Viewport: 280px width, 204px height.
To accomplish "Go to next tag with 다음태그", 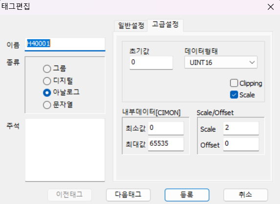I will pyautogui.click(x=128, y=195).
